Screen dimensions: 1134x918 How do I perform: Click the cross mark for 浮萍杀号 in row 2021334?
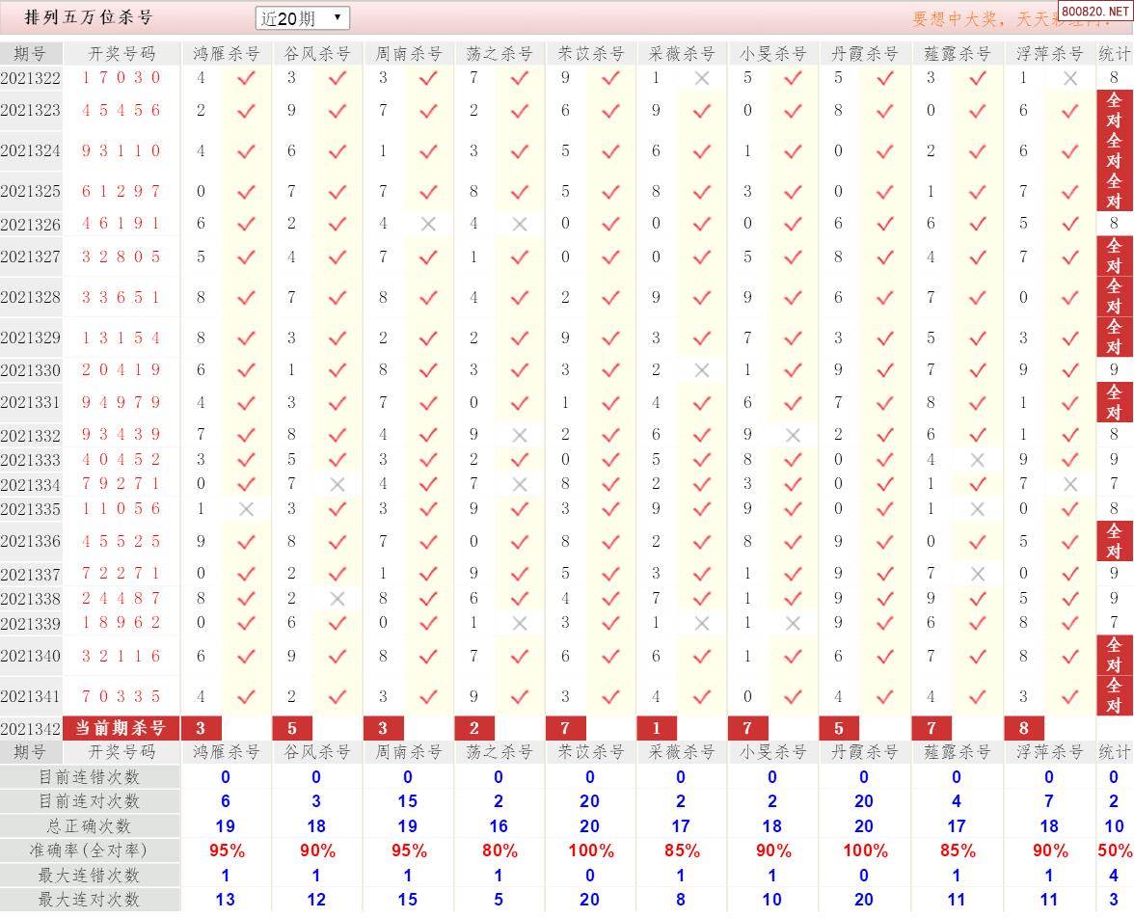tap(1070, 485)
